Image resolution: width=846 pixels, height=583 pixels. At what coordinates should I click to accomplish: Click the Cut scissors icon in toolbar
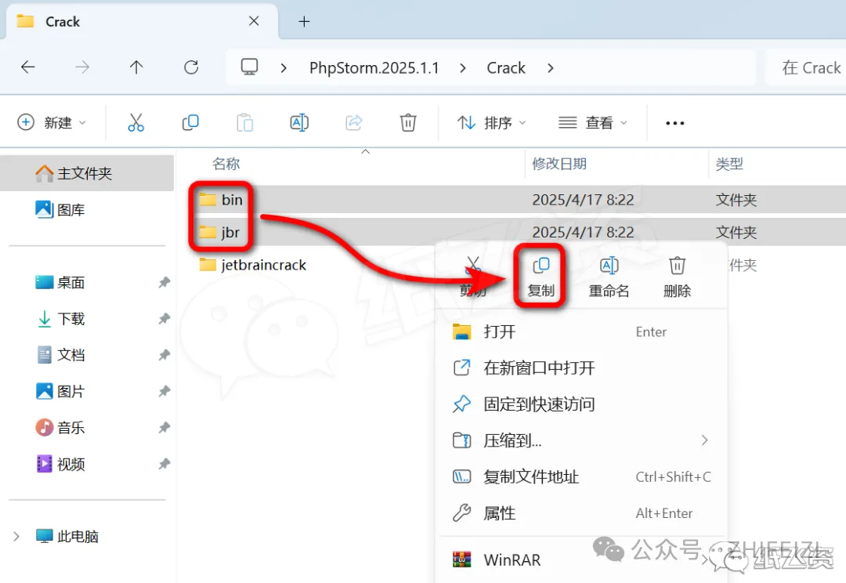pos(136,122)
